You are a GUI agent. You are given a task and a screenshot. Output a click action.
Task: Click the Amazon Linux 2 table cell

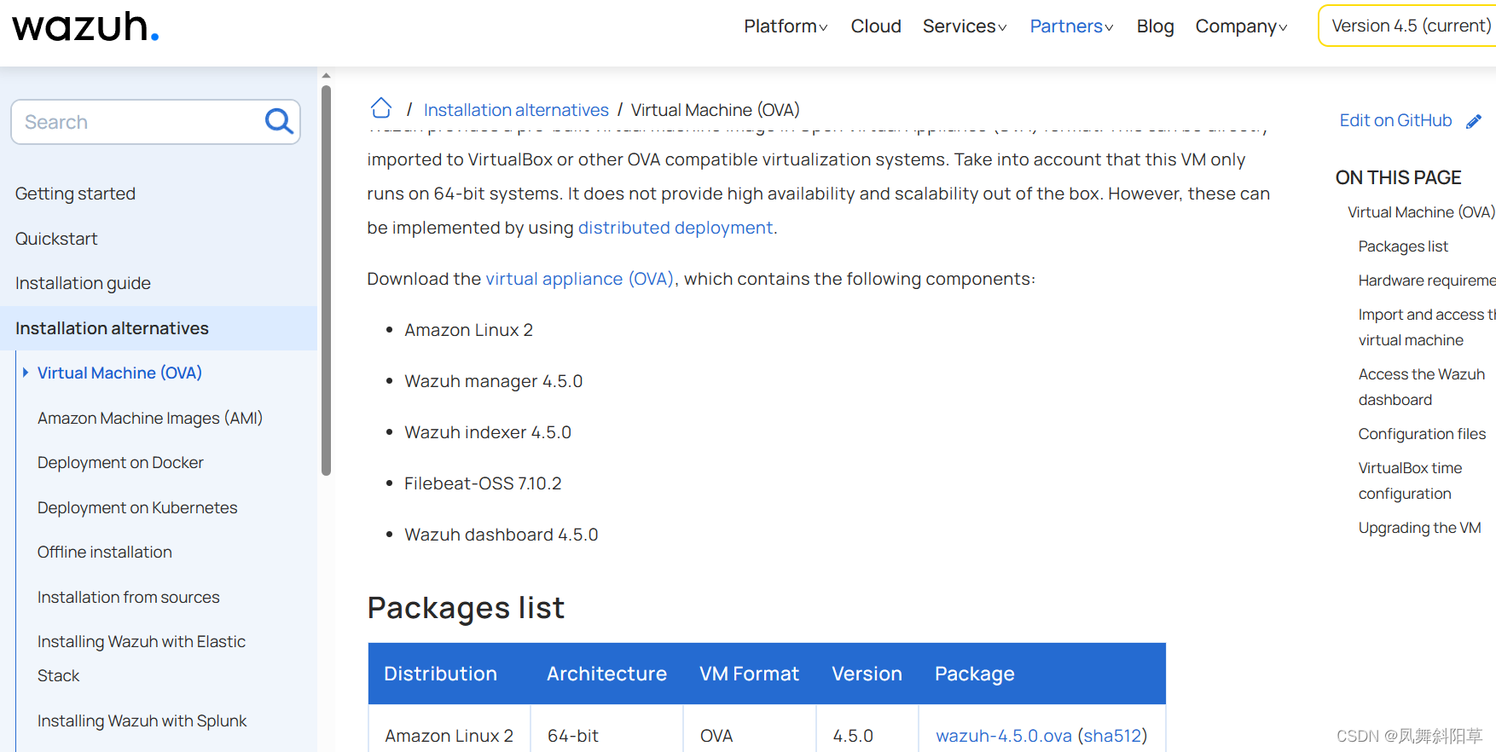[x=449, y=736]
